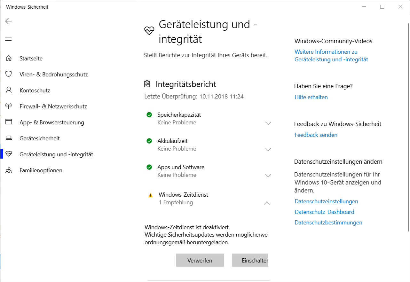
Task: Click the Apps und Software heading
Action: point(181,167)
